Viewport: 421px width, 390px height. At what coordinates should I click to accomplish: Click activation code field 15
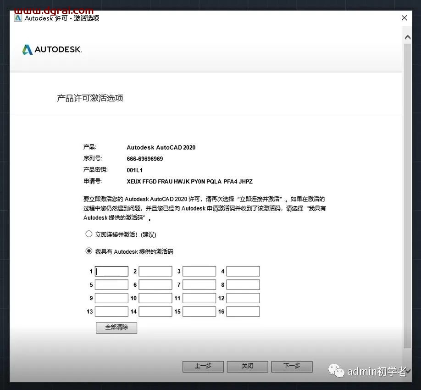coord(199,312)
